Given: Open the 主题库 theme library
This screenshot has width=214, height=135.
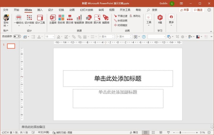Looking at the screenshot, I should 53,19.
